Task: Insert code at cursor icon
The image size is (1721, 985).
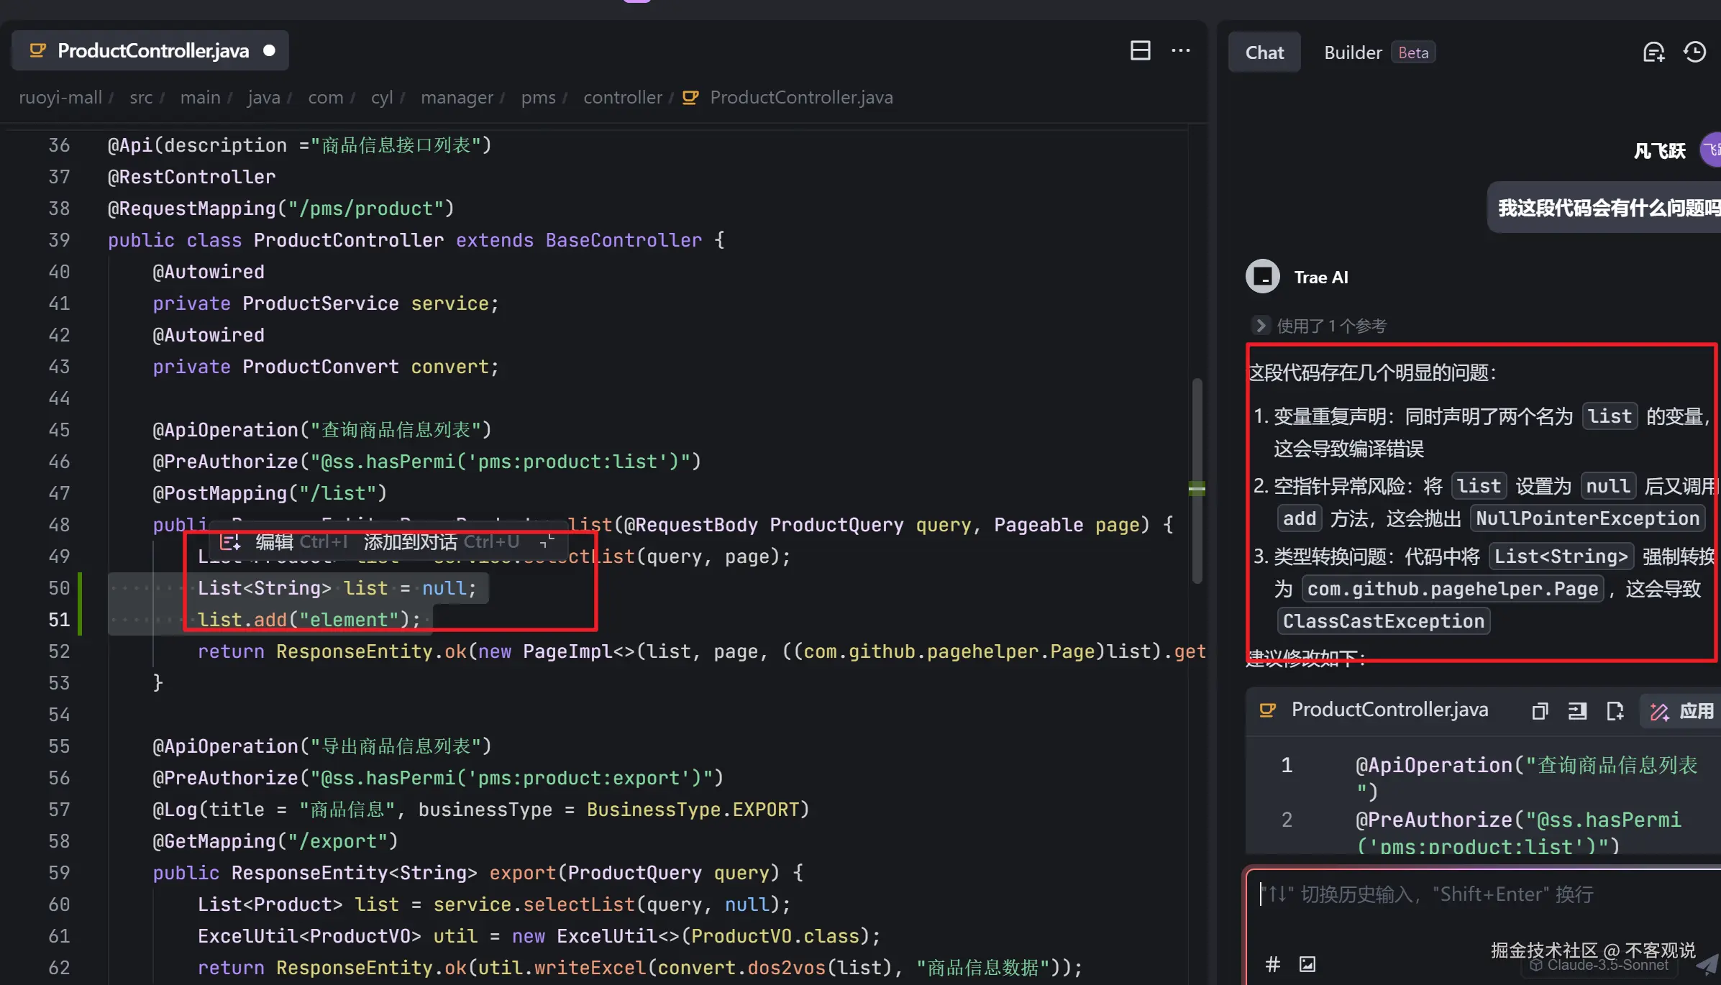Action: coord(1577,711)
